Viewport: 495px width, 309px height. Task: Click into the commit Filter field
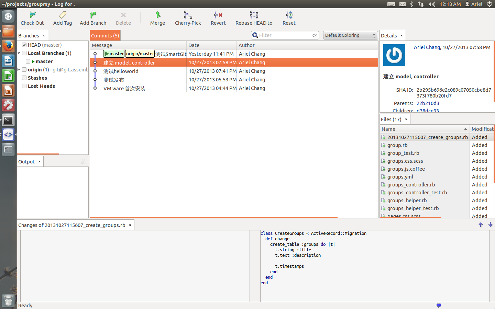[285, 35]
